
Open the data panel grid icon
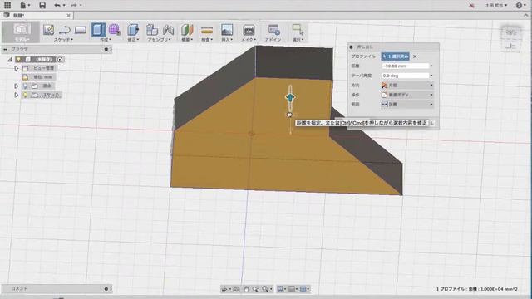(7, 5)
